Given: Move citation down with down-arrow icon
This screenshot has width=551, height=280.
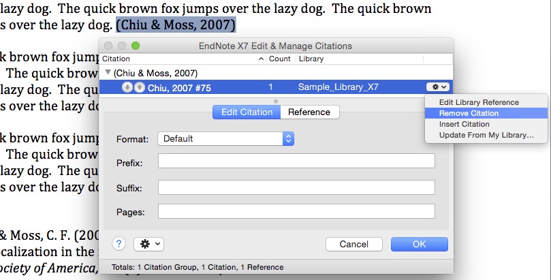Looking at the screenshot, I should (x=127, y=87).
